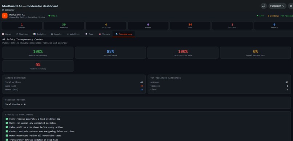This screenshot has height=141, width=293.
Task: Click the "0 pending" status text
Action: [x=273, y=16]
